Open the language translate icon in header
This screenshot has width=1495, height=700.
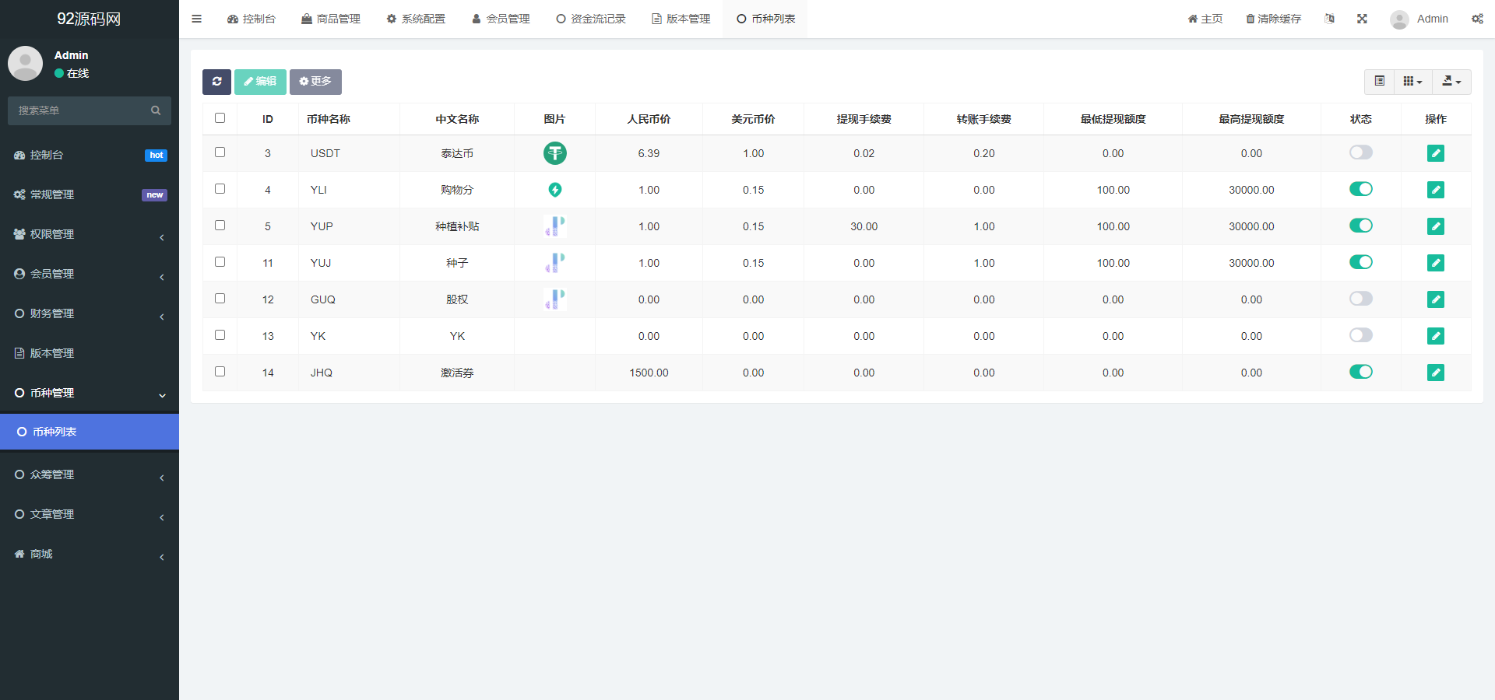click(1329, 19)
